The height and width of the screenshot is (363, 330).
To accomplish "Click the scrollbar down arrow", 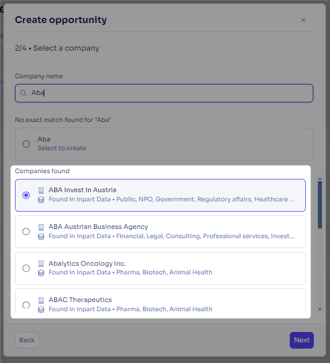I will [x=320, y=309].
